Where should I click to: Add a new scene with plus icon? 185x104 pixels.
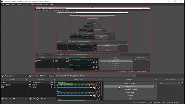pos(3,99)
